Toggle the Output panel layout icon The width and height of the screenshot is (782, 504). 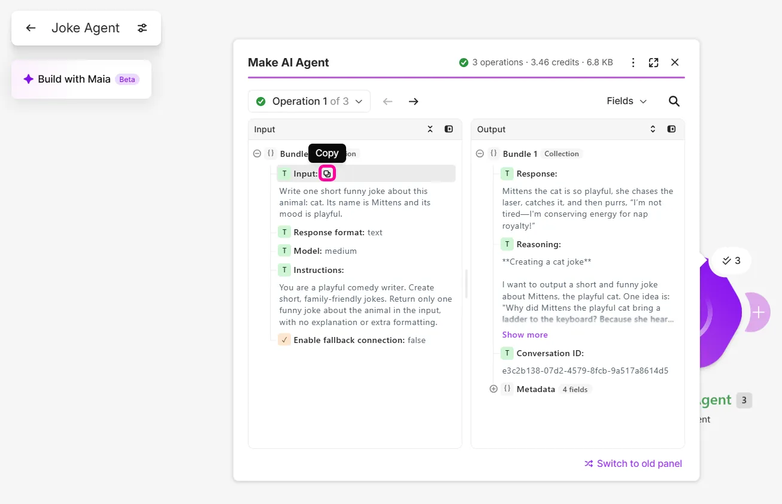click(x=671, y=129)
